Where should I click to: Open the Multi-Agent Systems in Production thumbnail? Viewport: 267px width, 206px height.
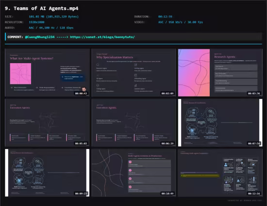133,173
